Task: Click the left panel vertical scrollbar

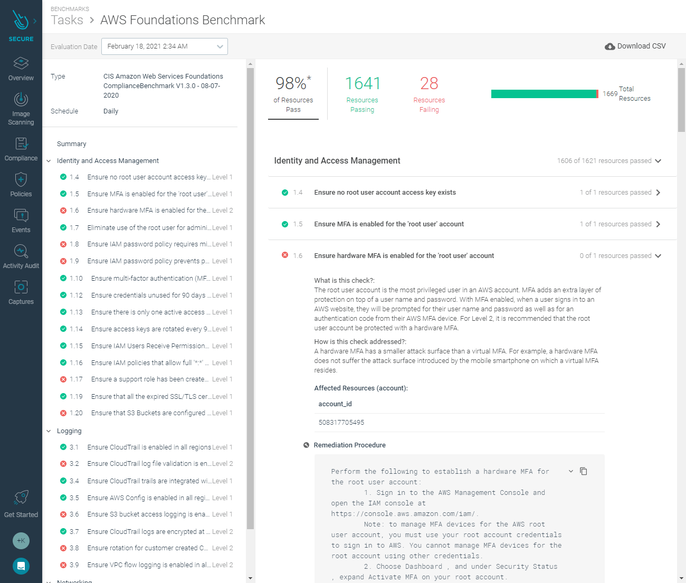Action: pyautogui.click(x=251, y=298)
